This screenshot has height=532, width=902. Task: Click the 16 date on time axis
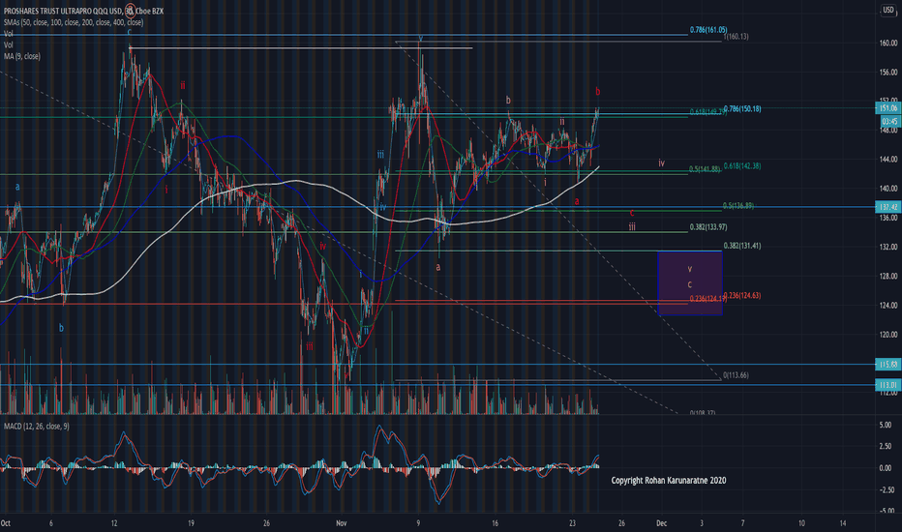pyautogui.click(x=495, y=523)
